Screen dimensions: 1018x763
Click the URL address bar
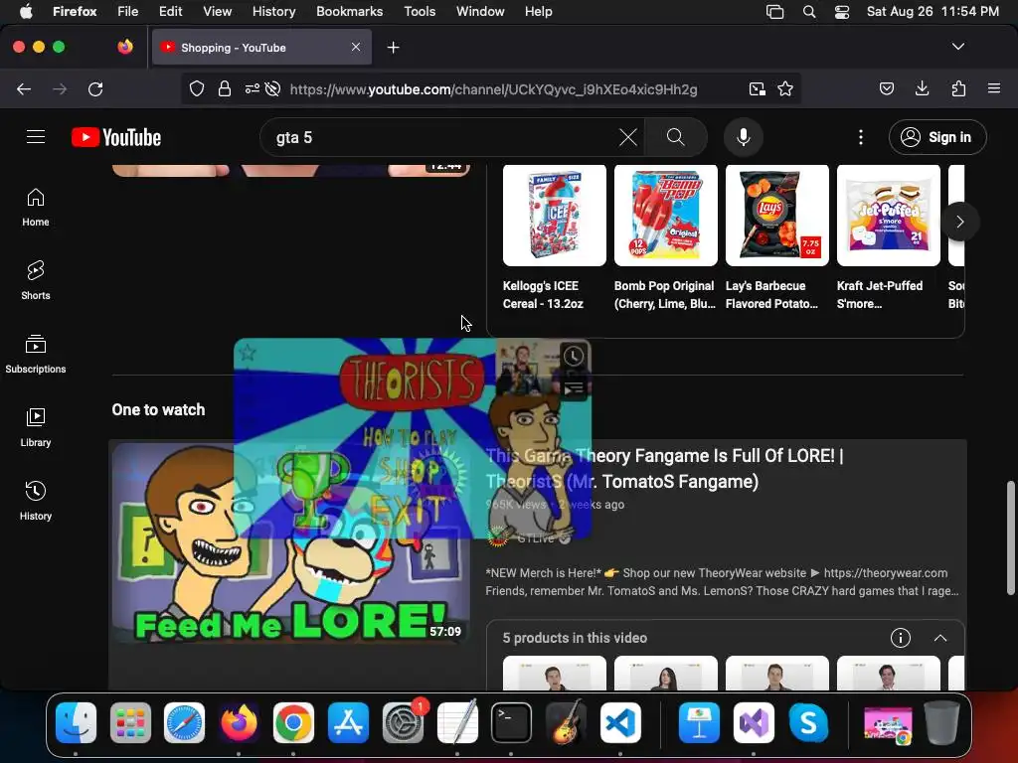coord(493,88)
